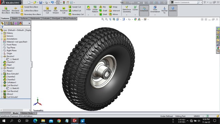This screenshot has height=124, width=220.
Task: Switch to the Weldments tab
Action: point(35,18)
